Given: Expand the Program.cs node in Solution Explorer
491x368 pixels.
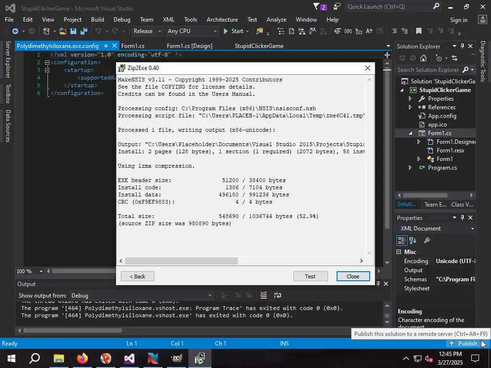Looking at the screenshot, I should click(410, 167).
